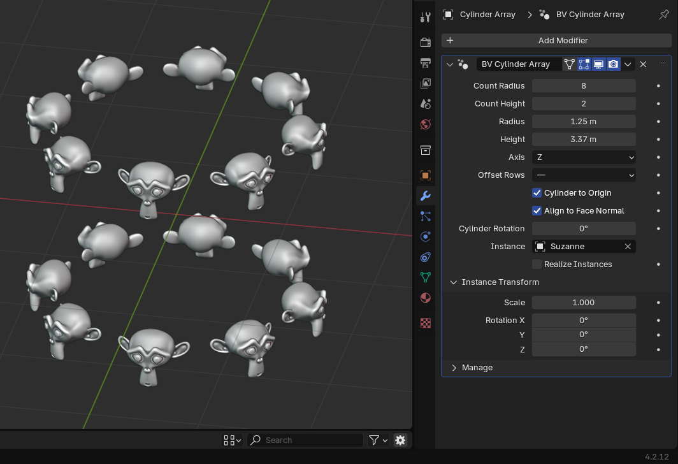Click the Cylinder Rotation value field
The height and width of the screenshot is (464, 678).
coord(584,228)
